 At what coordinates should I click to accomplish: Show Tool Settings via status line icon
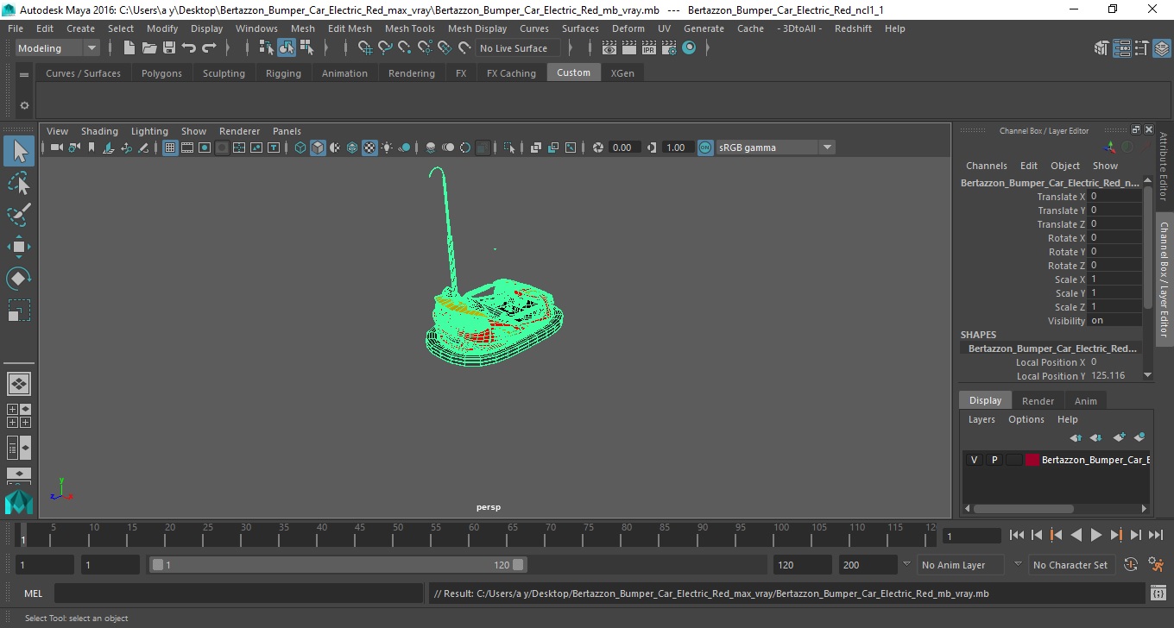(1141, 48)
